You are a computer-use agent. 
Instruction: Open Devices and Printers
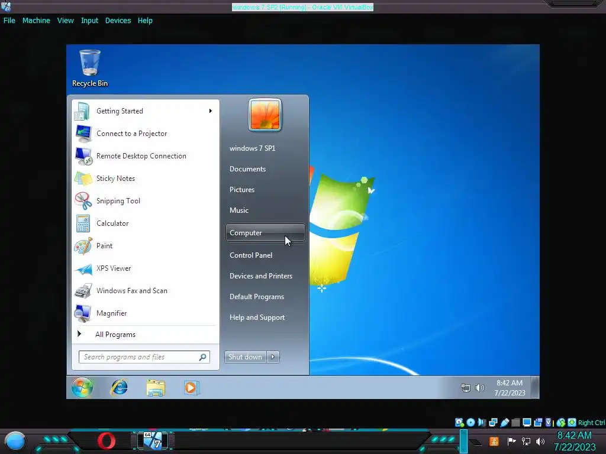pos(265,276)
